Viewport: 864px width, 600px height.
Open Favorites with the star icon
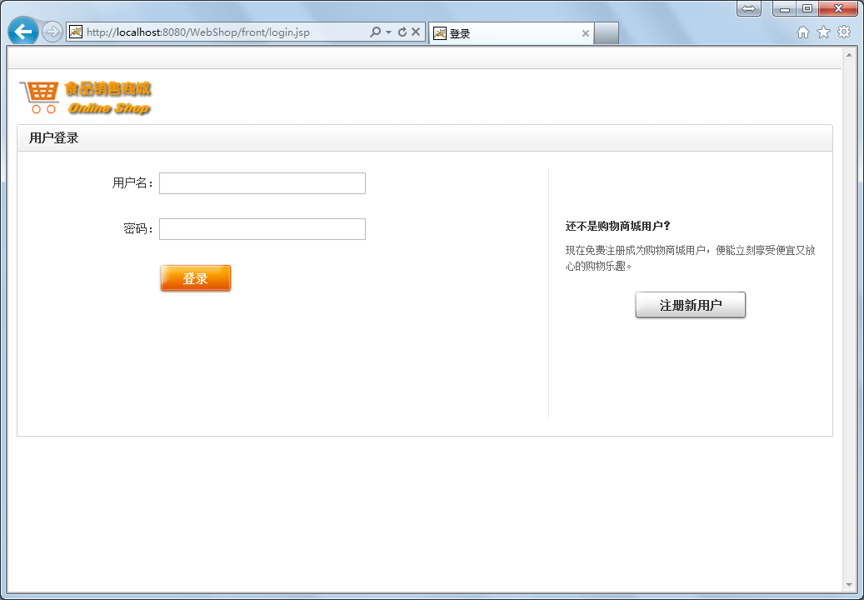823,32
